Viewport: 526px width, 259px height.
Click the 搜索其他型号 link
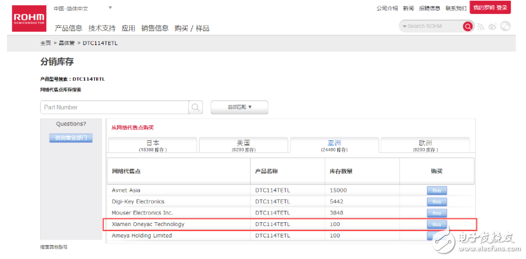[x=53, y=248]
